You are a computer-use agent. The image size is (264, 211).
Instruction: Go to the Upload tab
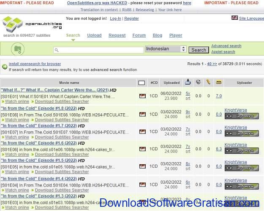coord(94,35)
